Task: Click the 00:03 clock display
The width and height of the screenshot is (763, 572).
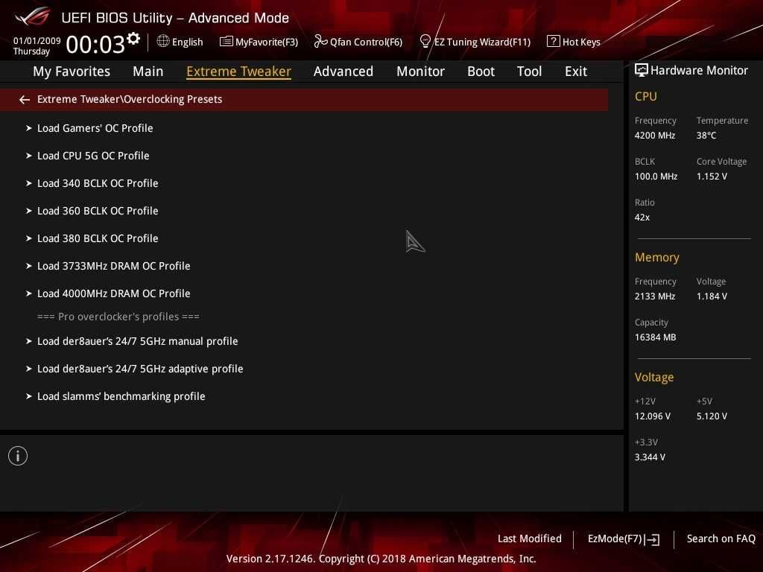Action: (95, 45)
